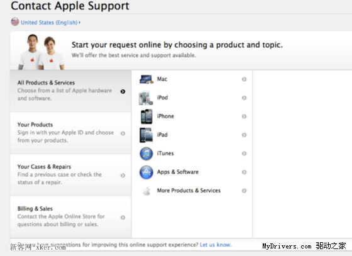This screenshot has height=256, width=352.
Task: Choose the Apps & Software label
Action: click(178, 172)
